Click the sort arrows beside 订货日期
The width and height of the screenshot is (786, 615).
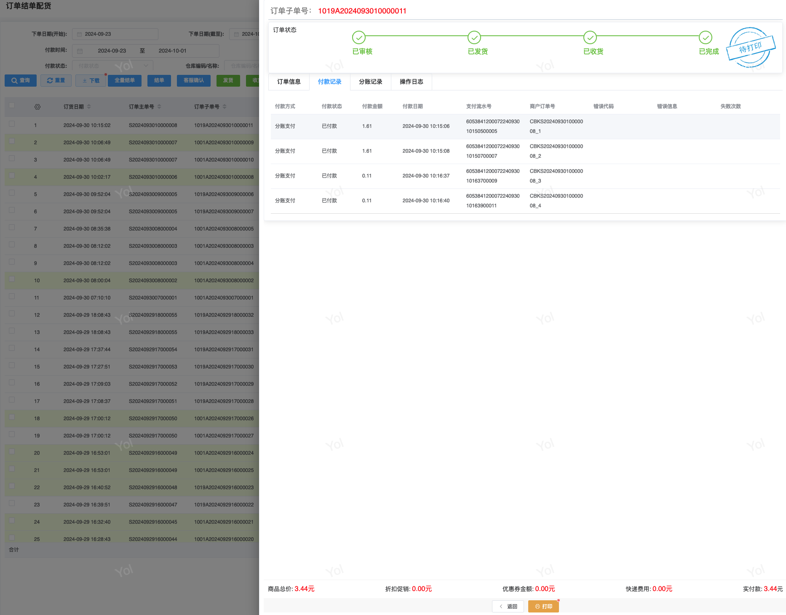[x=89, y=107]
